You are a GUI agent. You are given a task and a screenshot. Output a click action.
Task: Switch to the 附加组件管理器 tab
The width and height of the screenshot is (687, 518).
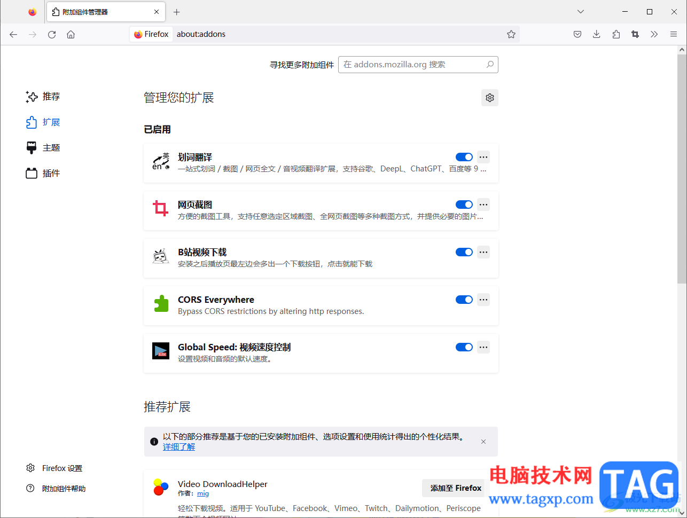point(106,12)
